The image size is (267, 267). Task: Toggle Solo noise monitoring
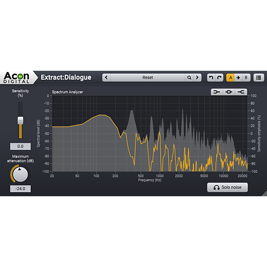pyautogui.click(x=227, y=187)
